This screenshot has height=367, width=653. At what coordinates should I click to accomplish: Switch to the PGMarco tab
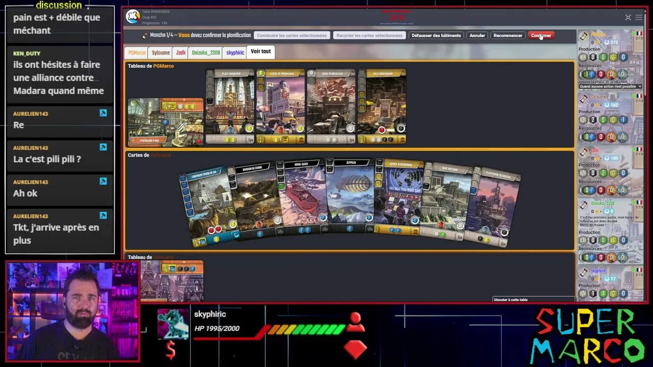pyautogui.click(x=137, y=53)
